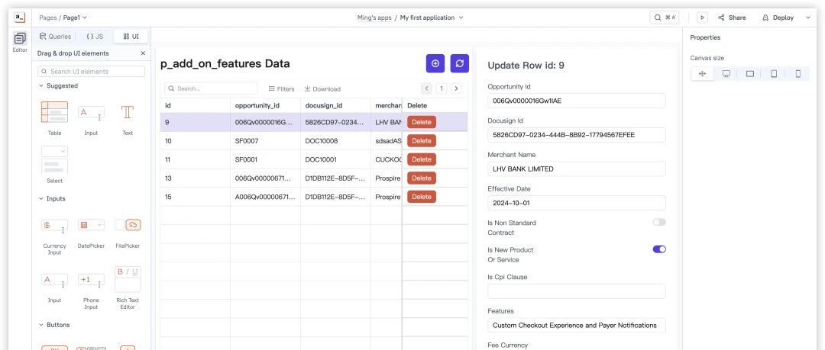
Task: Delete the row with id 10
Action: 422,141
